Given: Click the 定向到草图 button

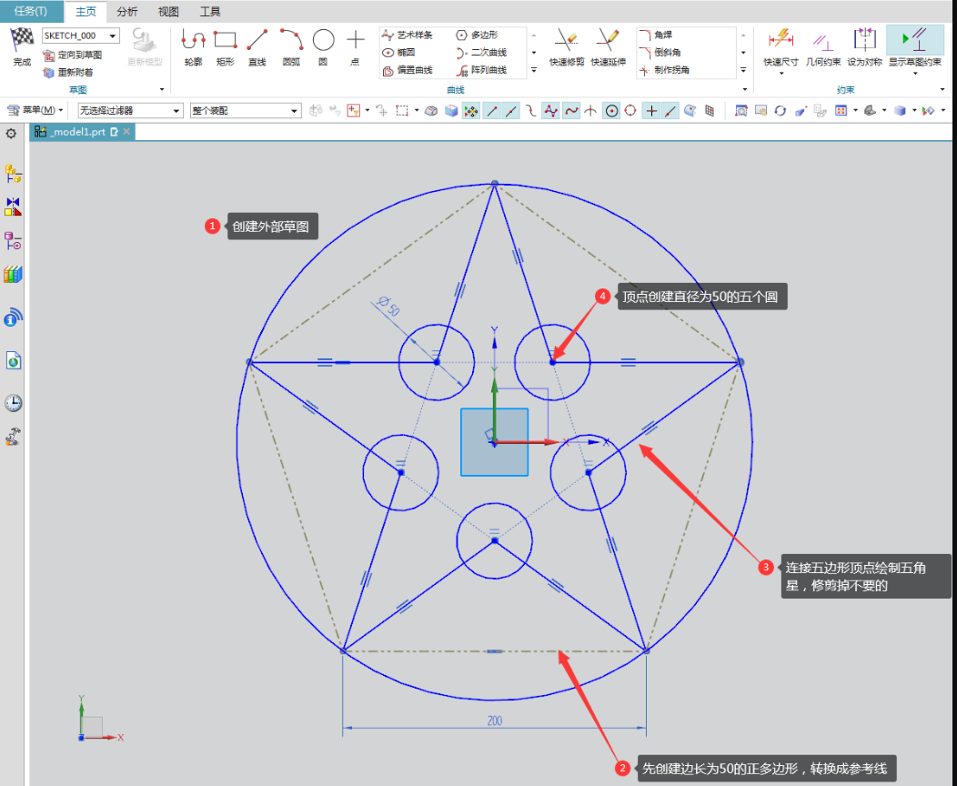Looking at the screenshot, I should coord(72,55).
